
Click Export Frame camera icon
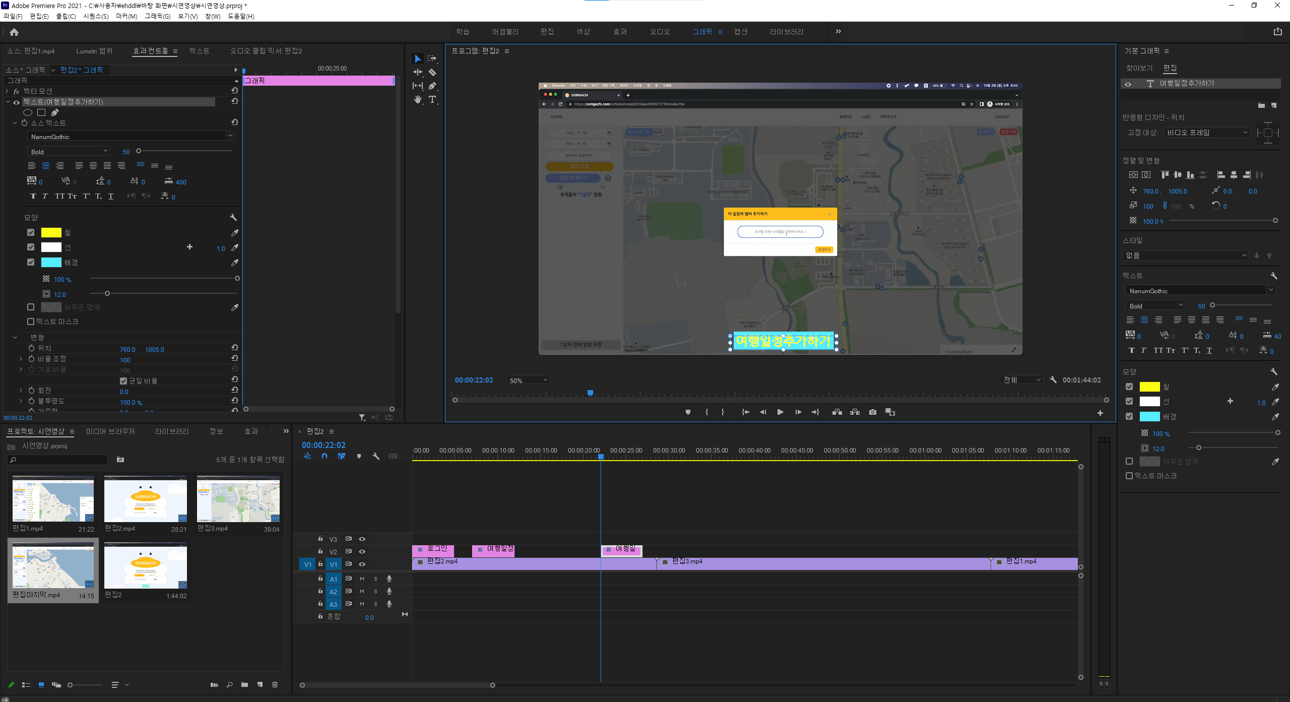(873, 412)
